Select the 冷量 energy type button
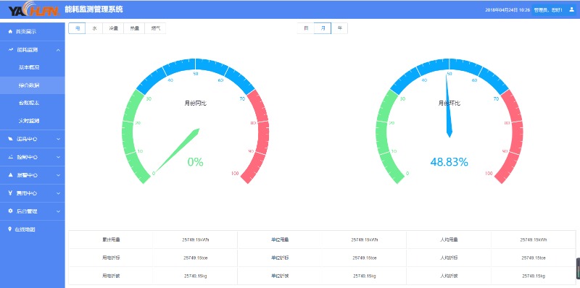This screenshot has width=580, height=288. click(x=113, y=28)
